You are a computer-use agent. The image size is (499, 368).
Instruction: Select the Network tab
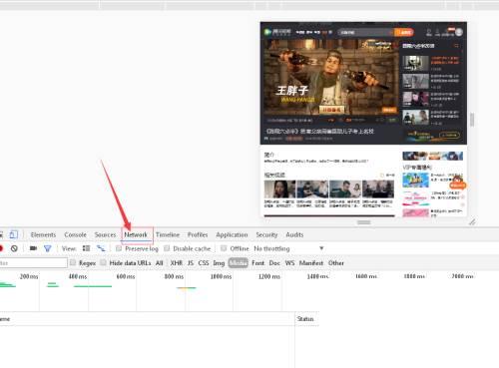[136, 234]
